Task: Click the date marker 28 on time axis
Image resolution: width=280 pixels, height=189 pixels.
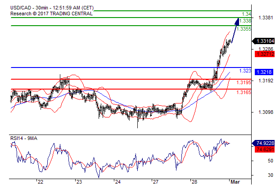Action: 194,182
